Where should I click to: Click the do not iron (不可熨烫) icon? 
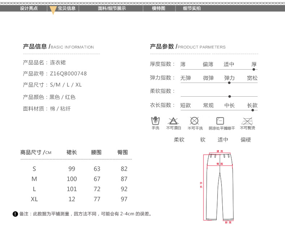(x=247, y=120)
